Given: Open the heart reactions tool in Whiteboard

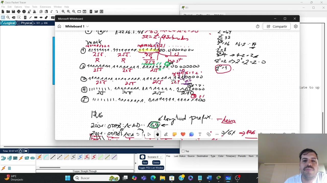Looking at the screenshot, I should click(183, 134).
